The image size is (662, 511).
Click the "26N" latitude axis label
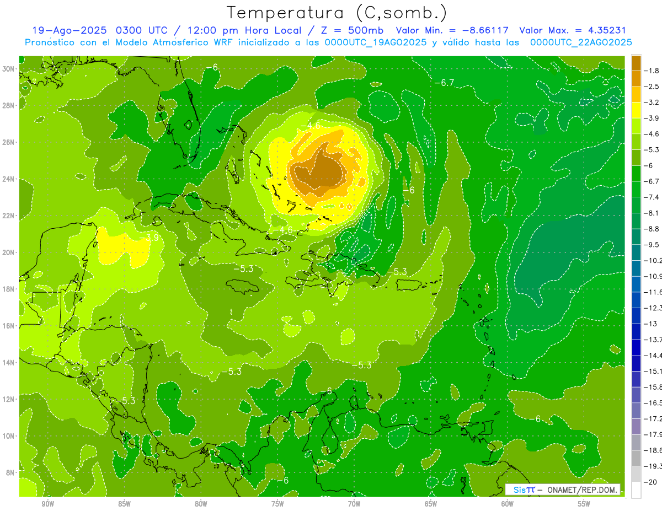8,142
